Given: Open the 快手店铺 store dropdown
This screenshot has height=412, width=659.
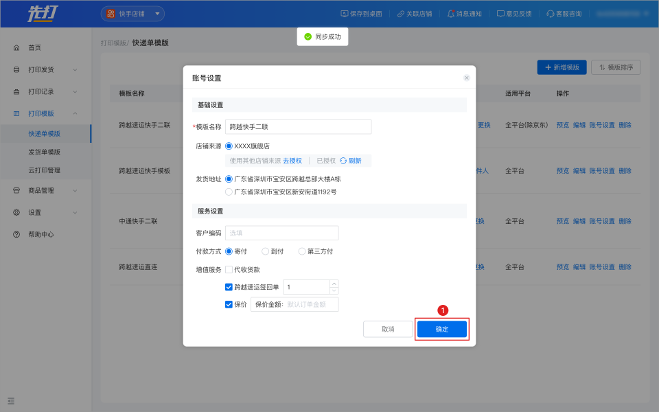Looking at the screenshot, I should pos(132,14).
